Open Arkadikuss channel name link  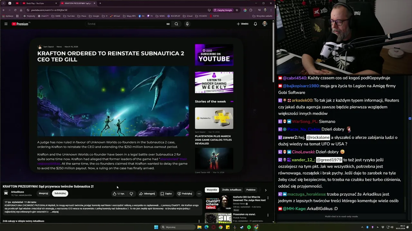(17, 192)
